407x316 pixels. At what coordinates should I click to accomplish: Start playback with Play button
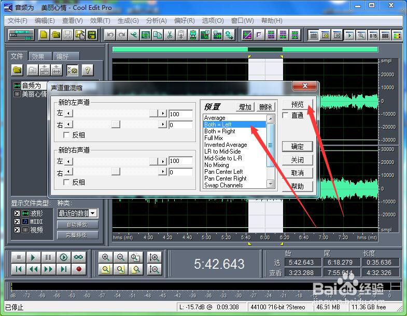click(33, 257)
